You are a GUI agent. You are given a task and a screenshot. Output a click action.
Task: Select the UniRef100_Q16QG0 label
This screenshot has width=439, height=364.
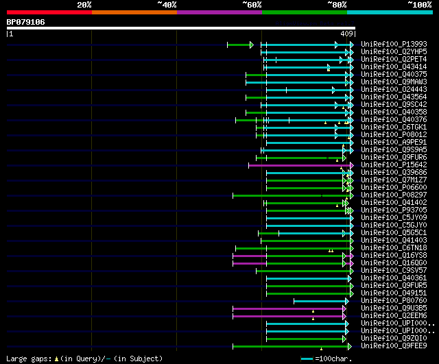pos(394,263)
